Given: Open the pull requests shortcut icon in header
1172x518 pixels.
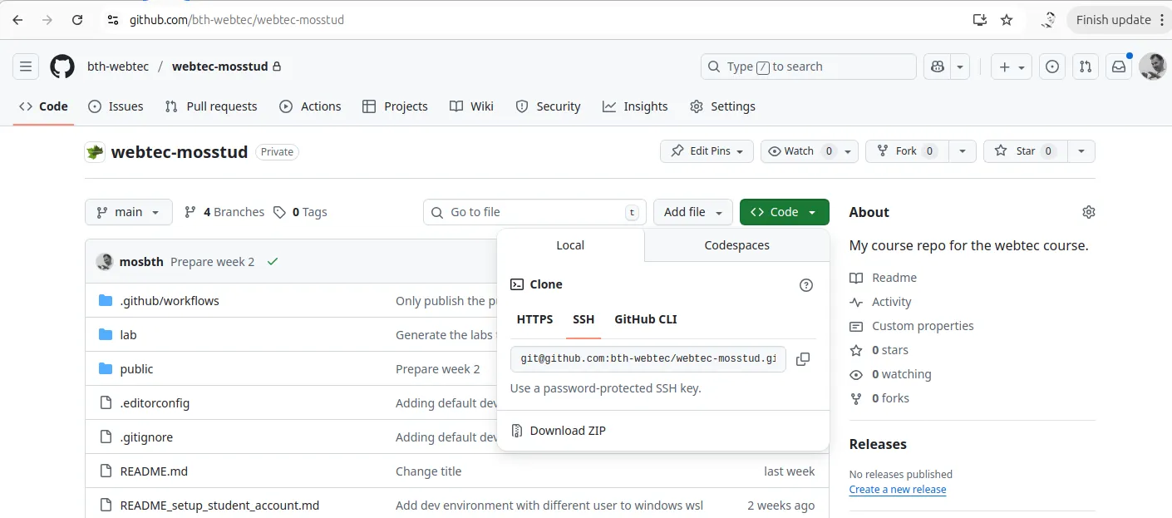Looking at the screenshot, I should 1085,67.
